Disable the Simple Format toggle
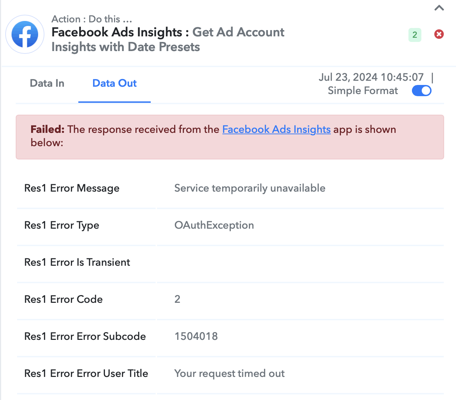Image resolution: width=456 pixels, height=400 pixels. tap(421, 91)
